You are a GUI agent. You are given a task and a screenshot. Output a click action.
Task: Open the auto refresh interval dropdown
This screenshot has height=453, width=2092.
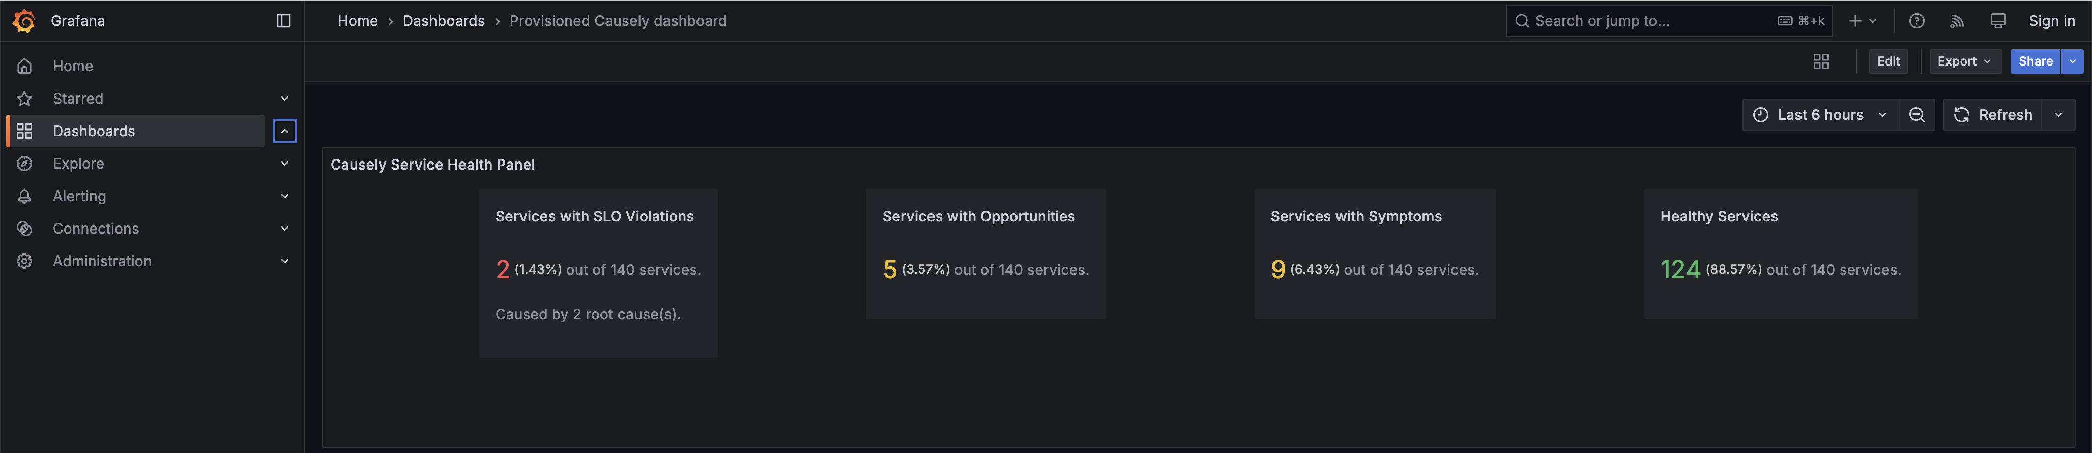(x=2058, y=114)
